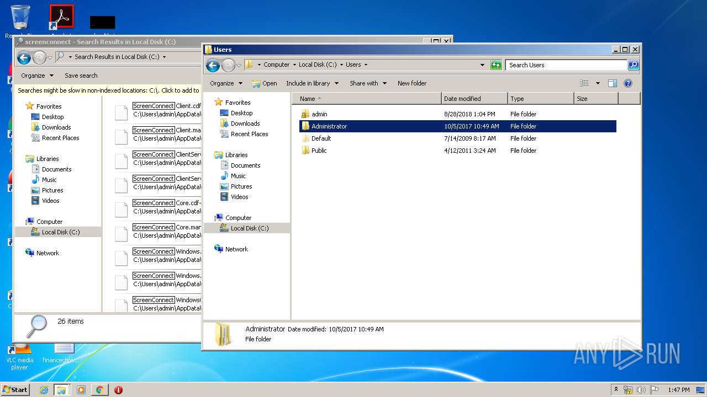
Task: Click Local Disk (C:) in the address breadcrumb
Action: tap(318, 65)
